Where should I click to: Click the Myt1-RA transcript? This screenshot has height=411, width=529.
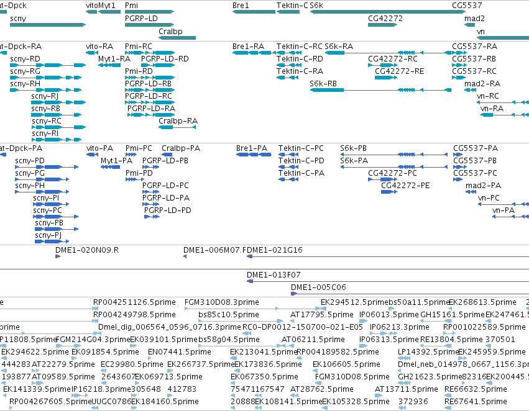109,65
